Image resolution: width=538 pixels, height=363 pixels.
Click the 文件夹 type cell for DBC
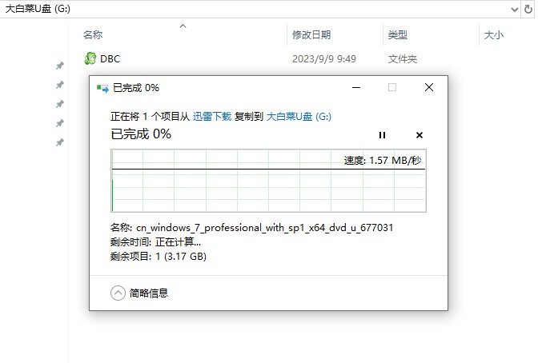click(403, 59)
